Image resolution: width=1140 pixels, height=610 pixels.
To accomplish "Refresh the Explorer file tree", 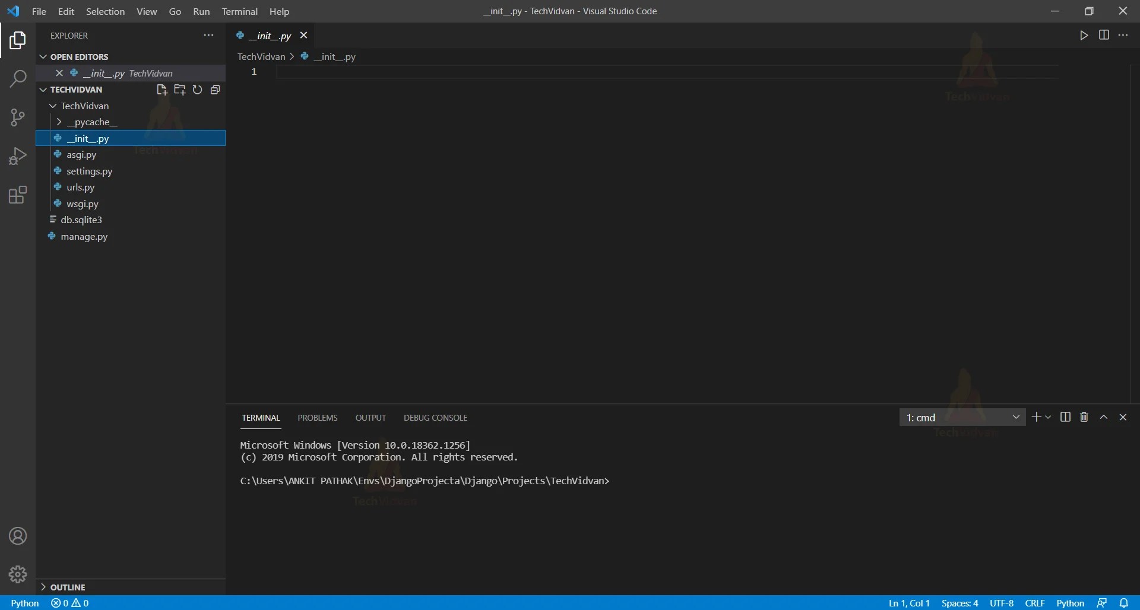I will click(x=197, y=90).
